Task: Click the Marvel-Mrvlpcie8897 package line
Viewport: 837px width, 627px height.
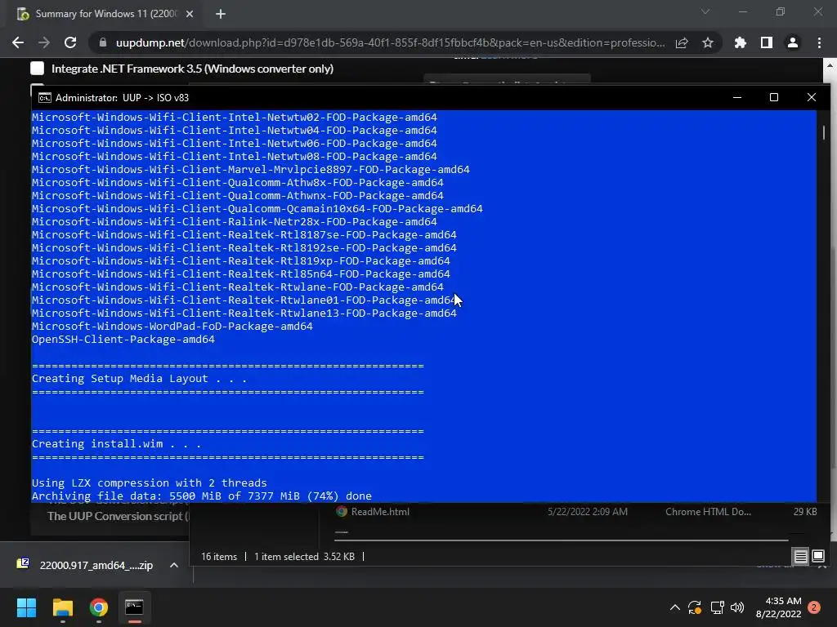Action: (251, 170)
